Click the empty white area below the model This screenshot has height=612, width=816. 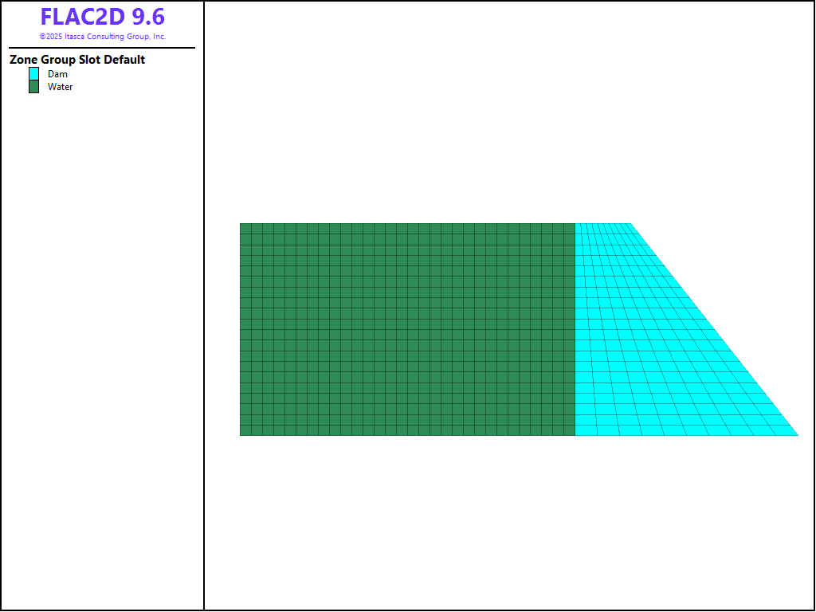(510, 526)
